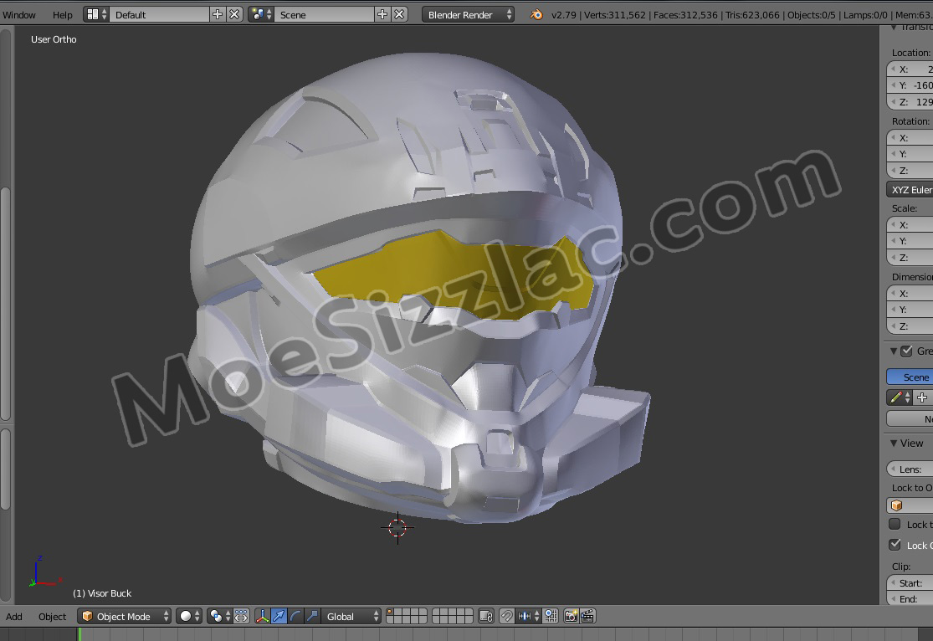This screenshot has width=933, height=641.
Task: Collapse the Grease Pencil panel triangle
Action: point(893,351)
